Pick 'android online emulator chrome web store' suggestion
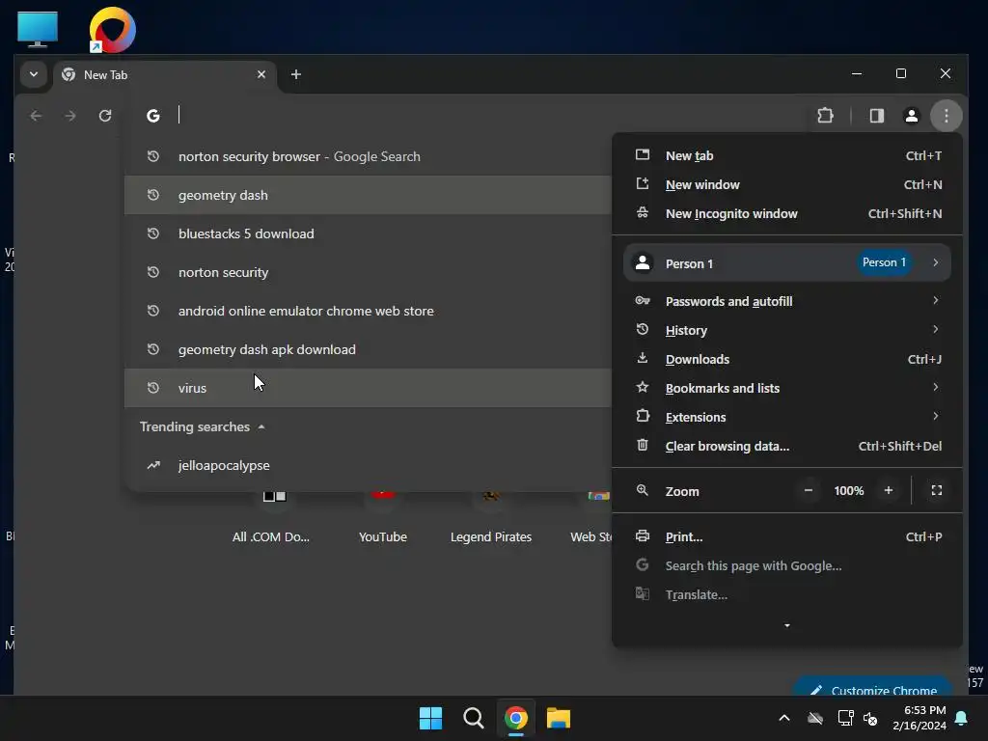This screenshot has height=741, width=988. (368, 311)
